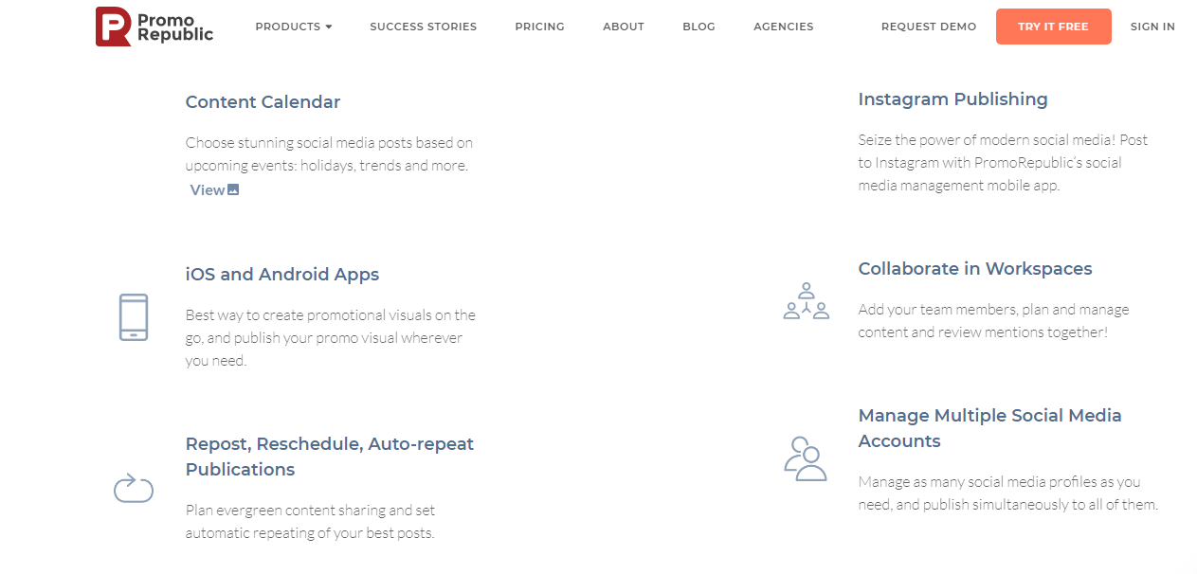Screen dimensions: 1197x574
Task: Select PRICING in the navigation bar
Action: [539, 27]
